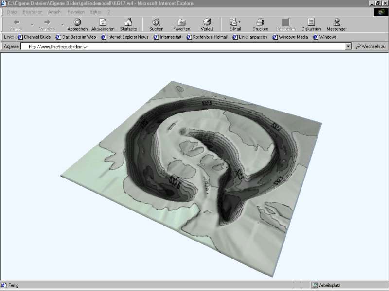Open Internet Explorer News link

[x=127, y=37]
